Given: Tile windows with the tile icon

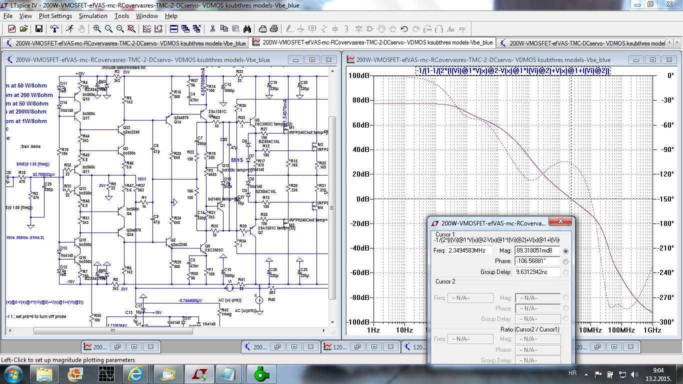Looking at the screenshot, I should 174,28.
